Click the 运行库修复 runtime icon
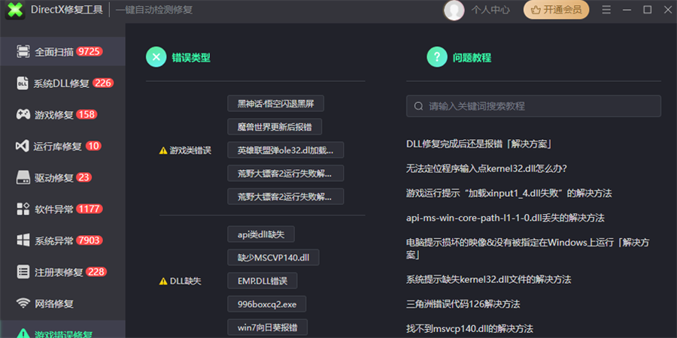 click(x=23, y=146)
